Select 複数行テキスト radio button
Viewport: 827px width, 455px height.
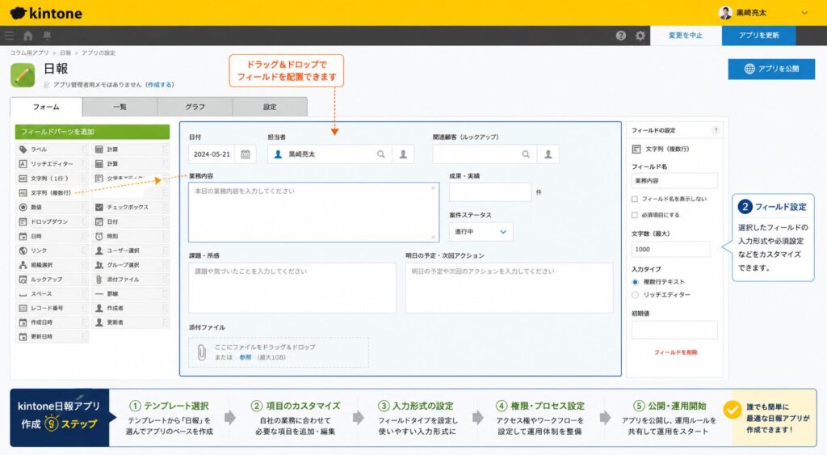635,282
